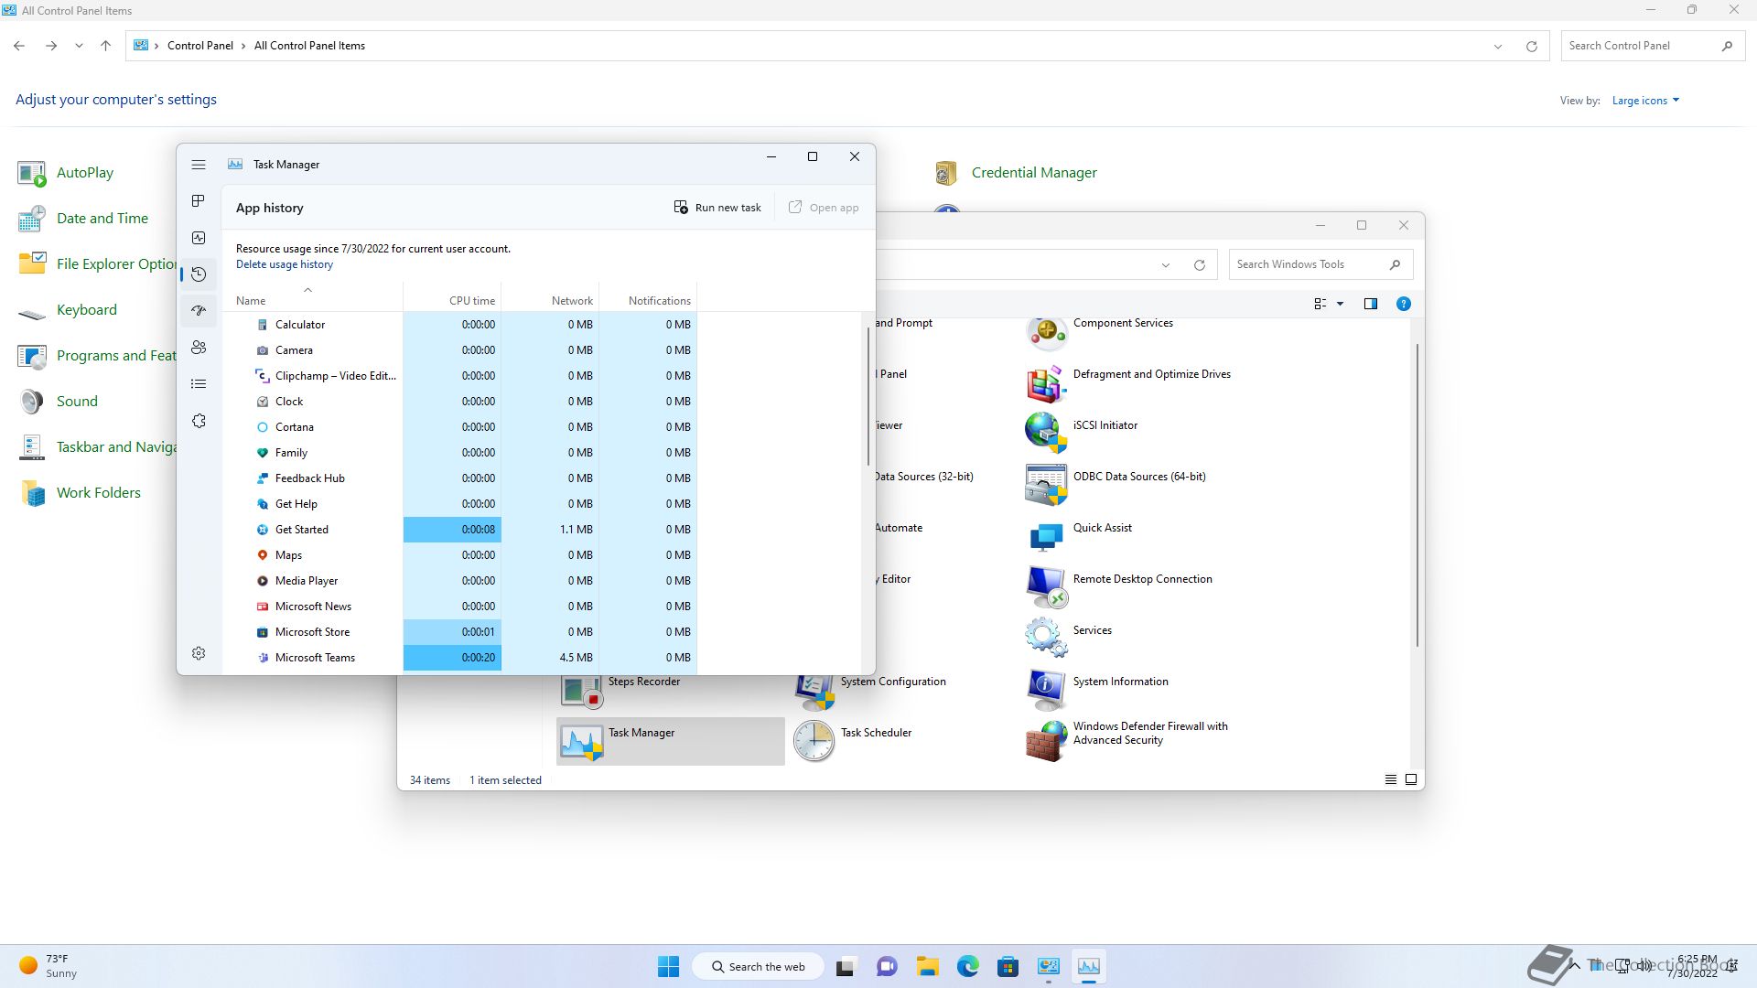Open Details page in Task Manager sidebar

coord(199,384)
